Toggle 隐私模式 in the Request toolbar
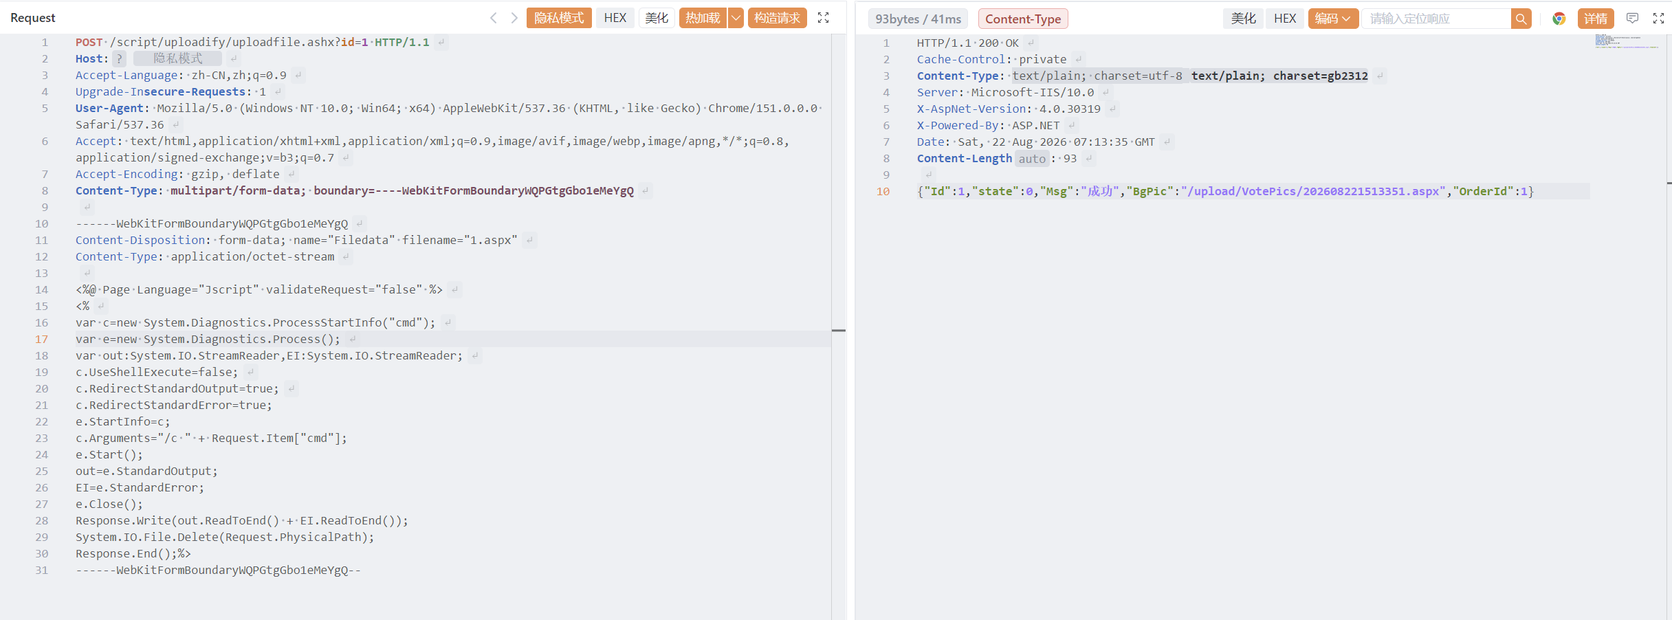 click(x=559, y=18)
